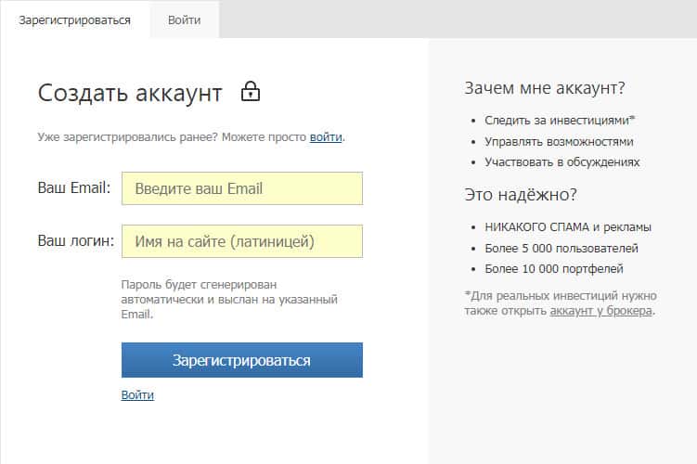
Task: Click the Более 5 000 пользователей item
Action: [x=561, y=248]
